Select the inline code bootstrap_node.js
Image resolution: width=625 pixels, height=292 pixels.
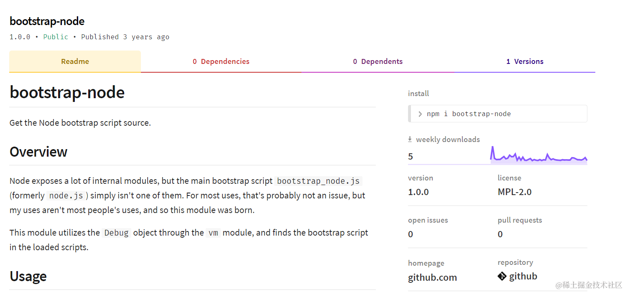(318, 180)
